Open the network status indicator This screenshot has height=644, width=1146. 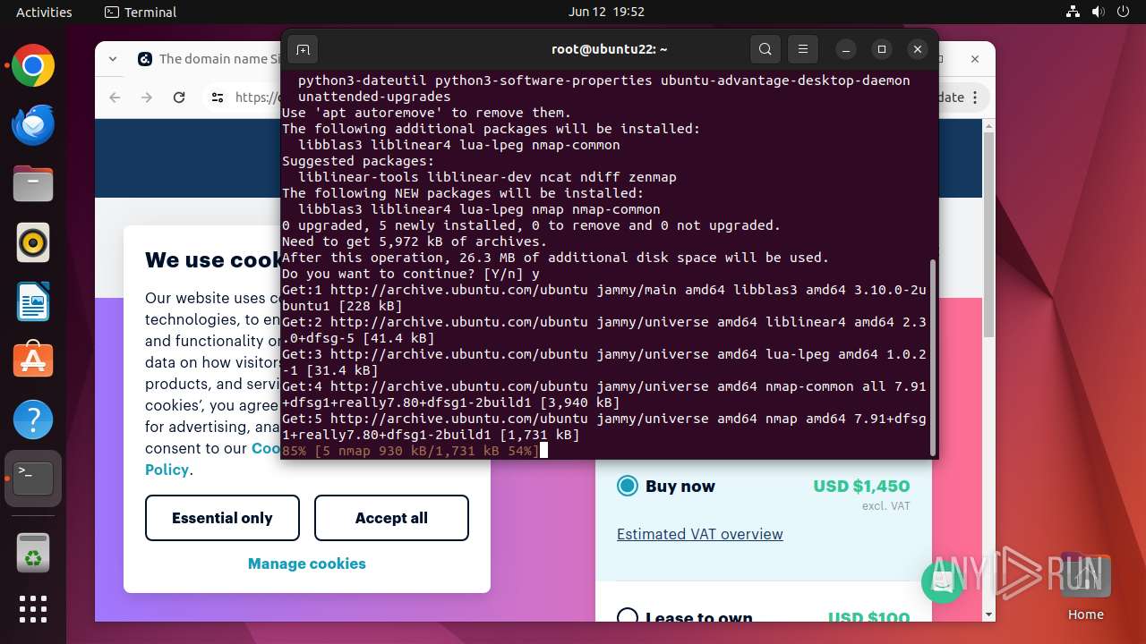point(1073,12)
